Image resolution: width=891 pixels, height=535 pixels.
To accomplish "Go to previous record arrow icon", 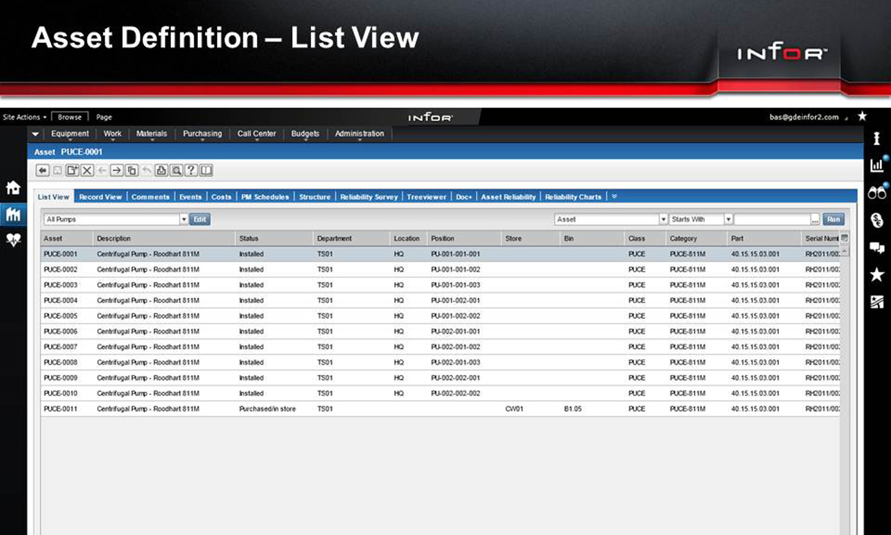I will click(102, 170).
